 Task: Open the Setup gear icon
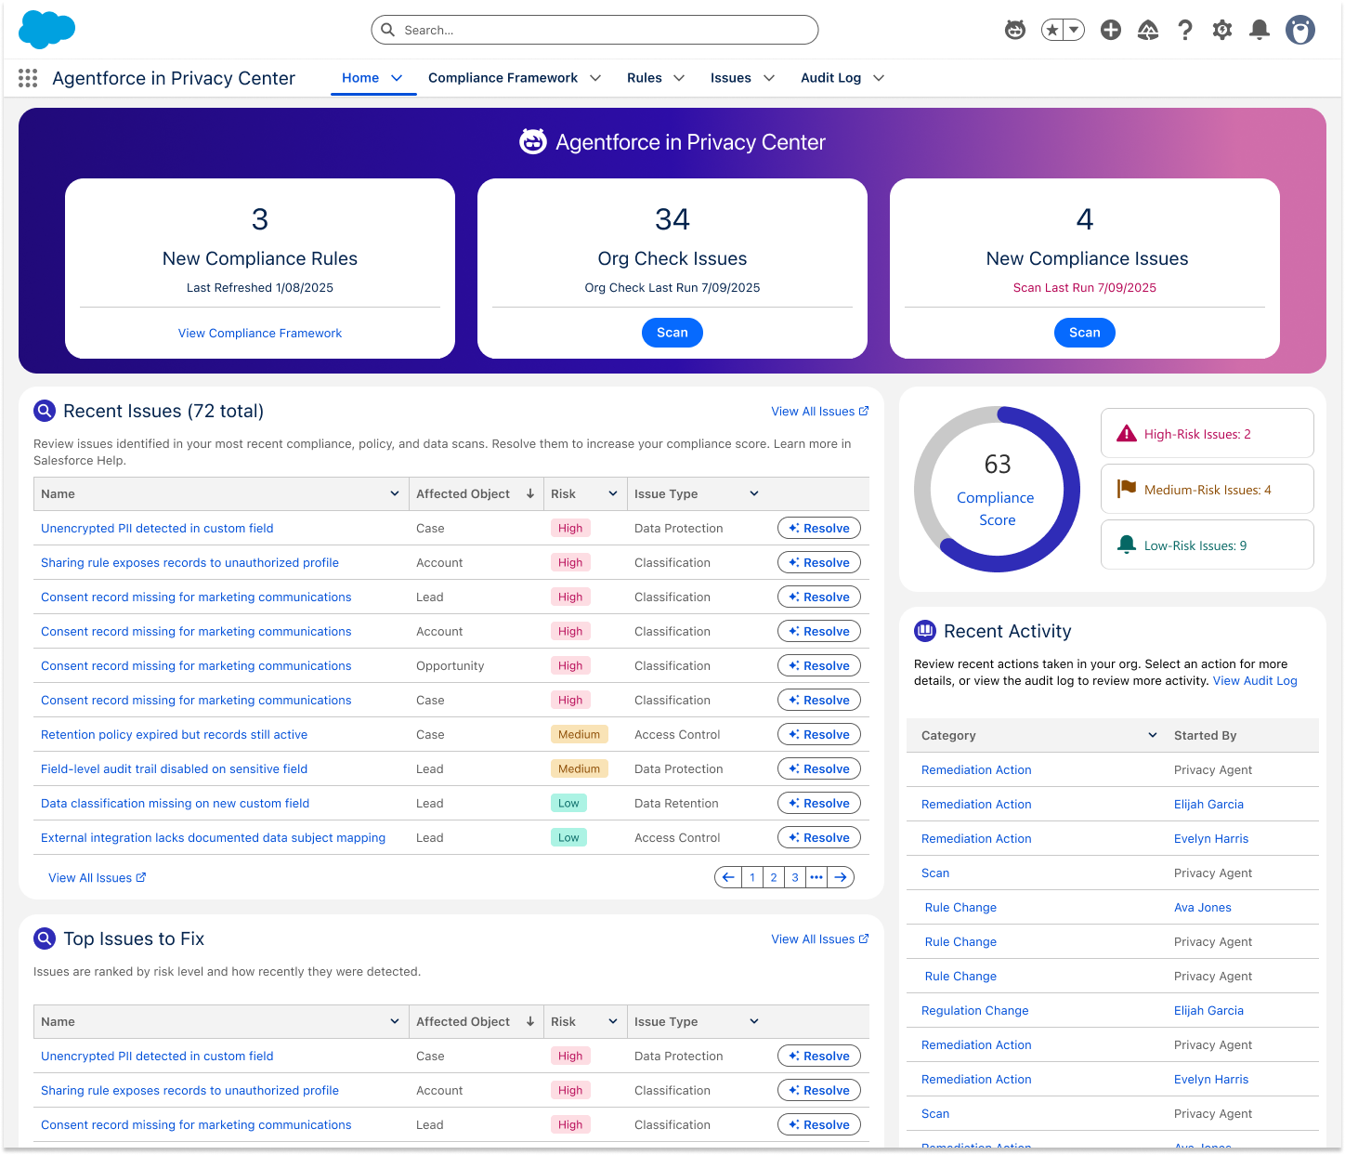1222,31
